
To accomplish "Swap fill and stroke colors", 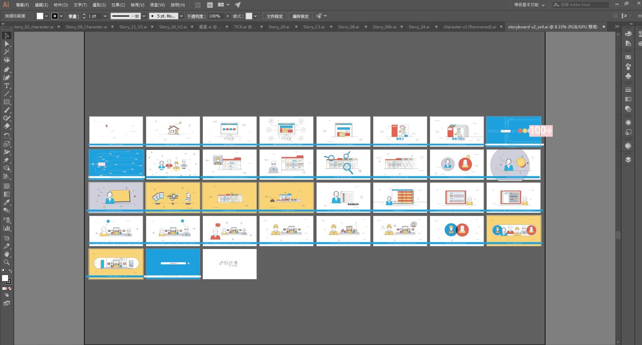I will [10, 271].
